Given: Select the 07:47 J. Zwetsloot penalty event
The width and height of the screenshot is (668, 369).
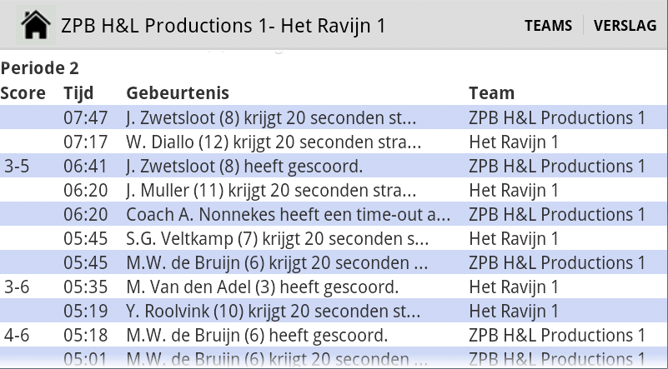Looking at the screenshot, I should [334, 117].
